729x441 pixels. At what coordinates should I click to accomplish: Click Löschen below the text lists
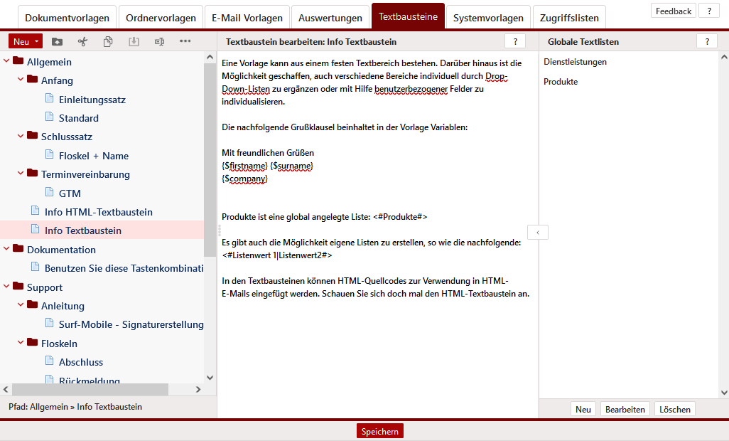[674, 409]
